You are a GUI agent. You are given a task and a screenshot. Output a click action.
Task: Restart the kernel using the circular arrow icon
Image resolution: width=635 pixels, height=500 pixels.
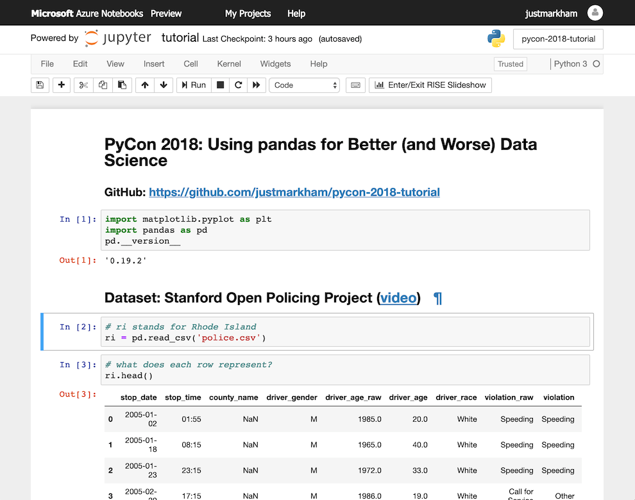(x=237, y=85)
